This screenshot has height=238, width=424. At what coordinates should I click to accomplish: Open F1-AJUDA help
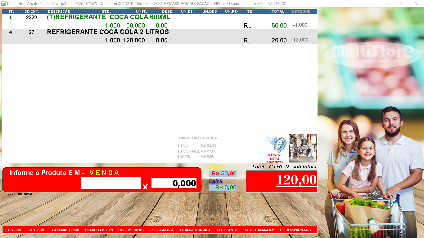click(13, 230)
